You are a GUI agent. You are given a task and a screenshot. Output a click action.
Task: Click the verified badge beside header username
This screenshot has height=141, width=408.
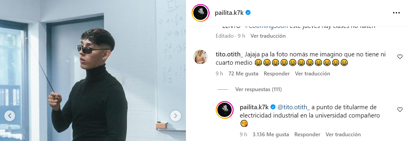coord(248,13)
